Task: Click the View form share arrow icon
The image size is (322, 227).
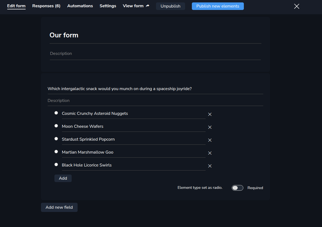Action: (x=147, y=6)
